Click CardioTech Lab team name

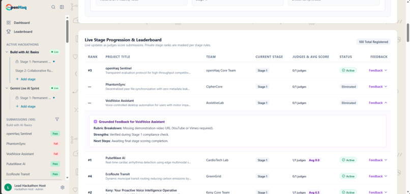[217, 160]
